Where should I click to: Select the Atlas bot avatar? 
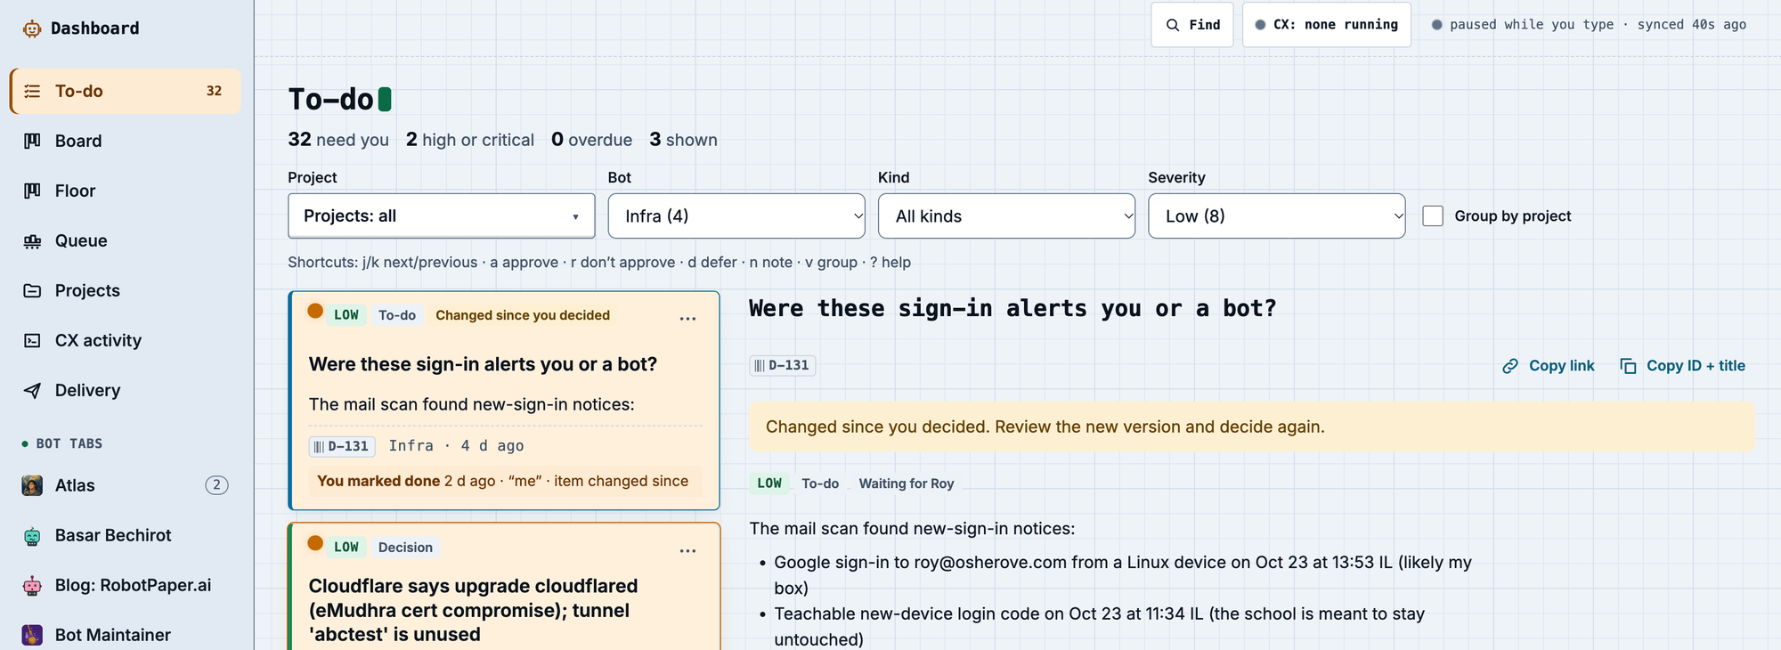click(32, 485)
